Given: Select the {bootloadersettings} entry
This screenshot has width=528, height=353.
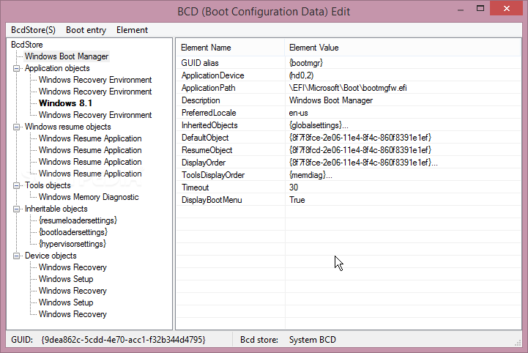Looking at the screenshot, I should pos(73,232).
